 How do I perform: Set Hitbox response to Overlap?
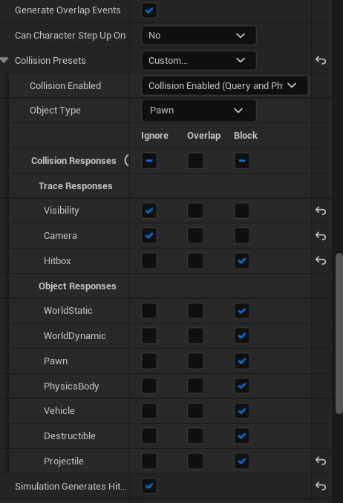tap(195, 261)
